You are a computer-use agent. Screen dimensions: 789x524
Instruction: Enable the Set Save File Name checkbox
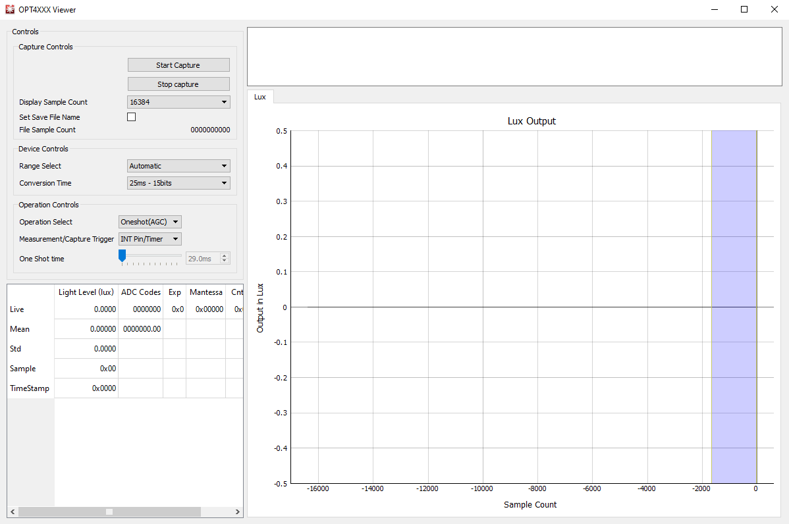(x=131, y=117)
